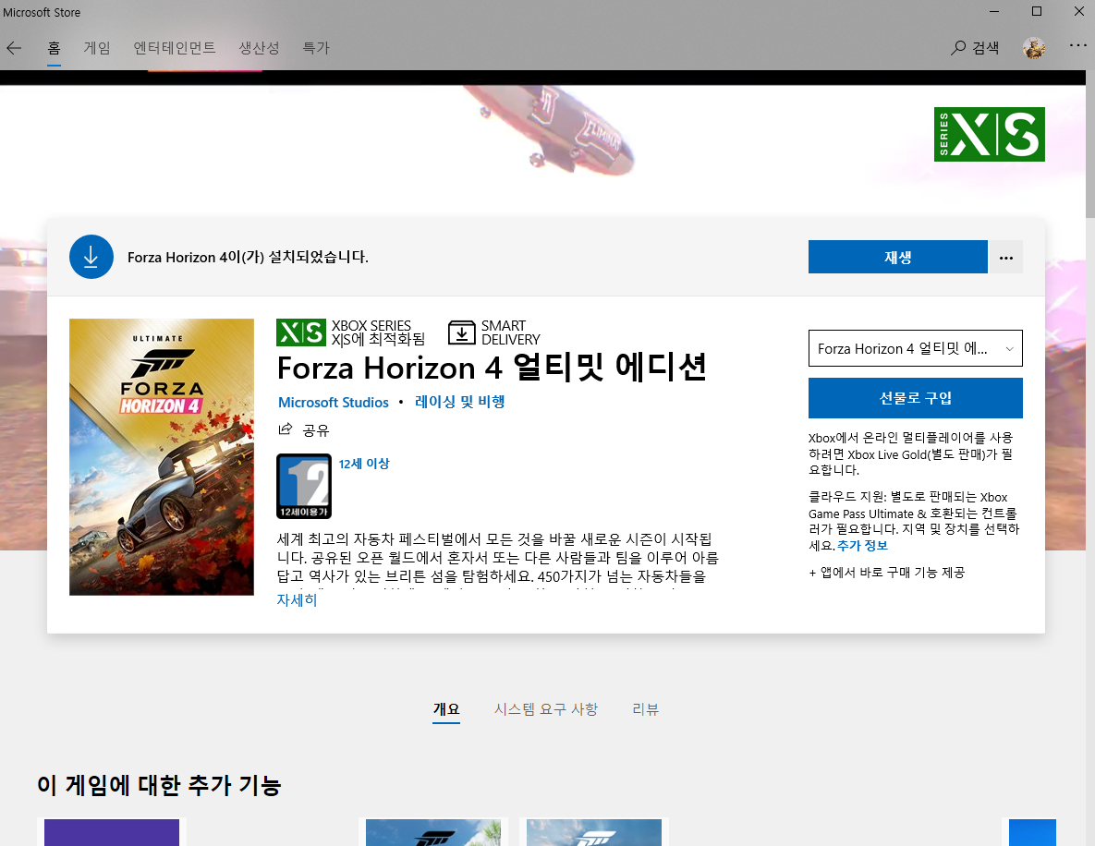Click the Forza Horizon 4 cover art

(162, 457)
